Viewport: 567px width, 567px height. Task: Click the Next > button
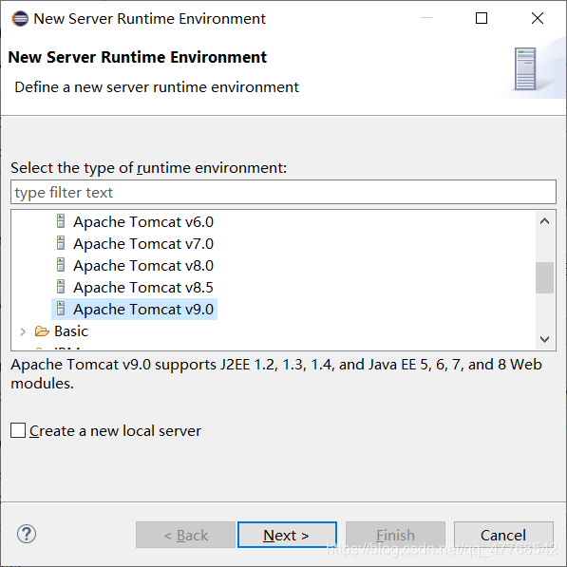click(x=287, y=535)
